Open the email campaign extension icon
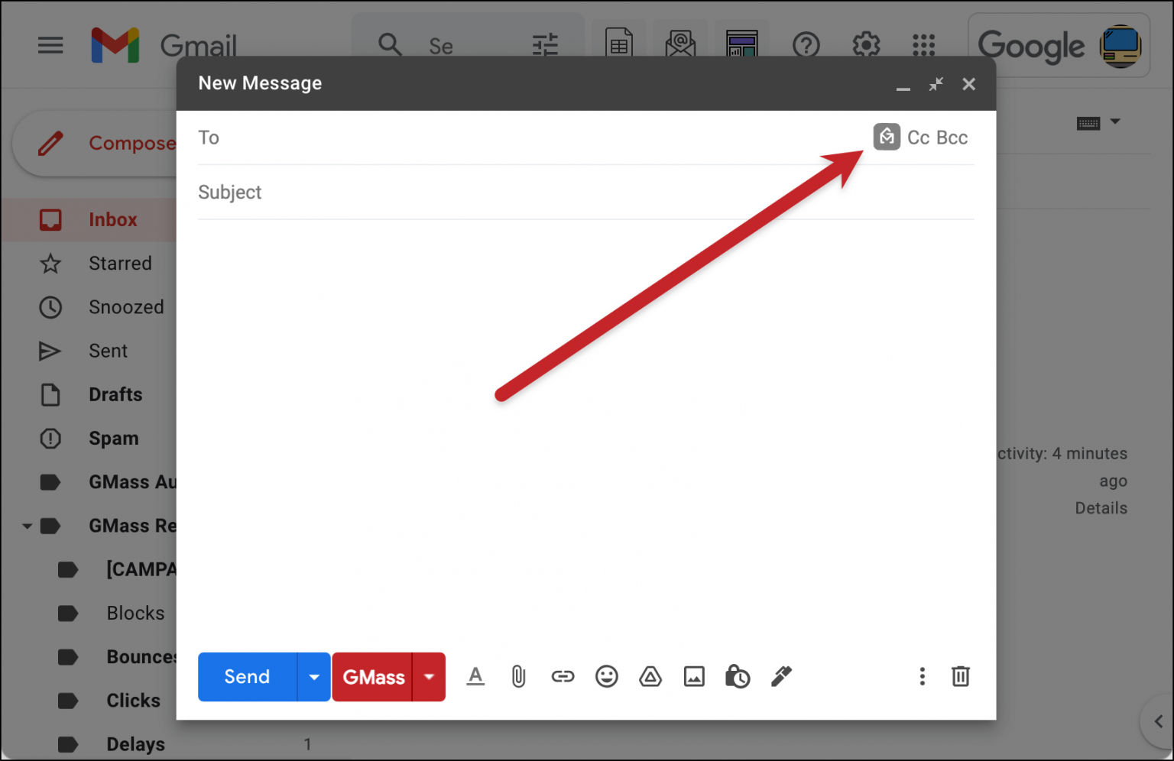Viewport: 1174px width, 761px height. coord(680,44)
